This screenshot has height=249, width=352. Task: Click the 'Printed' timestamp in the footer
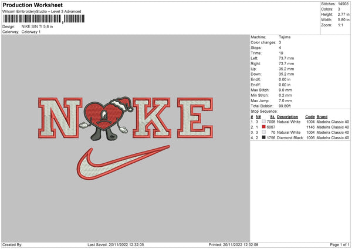233,245
